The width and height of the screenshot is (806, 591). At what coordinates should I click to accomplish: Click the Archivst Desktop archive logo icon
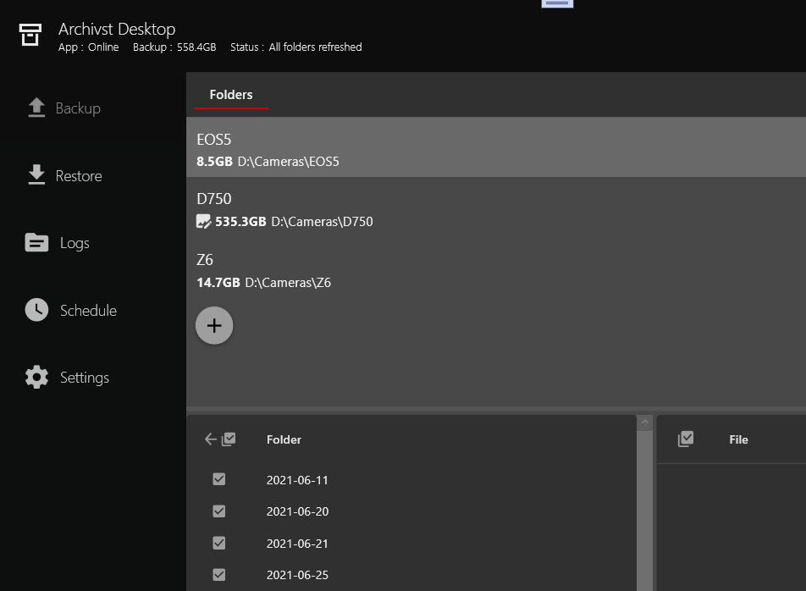tap(30, 35)
